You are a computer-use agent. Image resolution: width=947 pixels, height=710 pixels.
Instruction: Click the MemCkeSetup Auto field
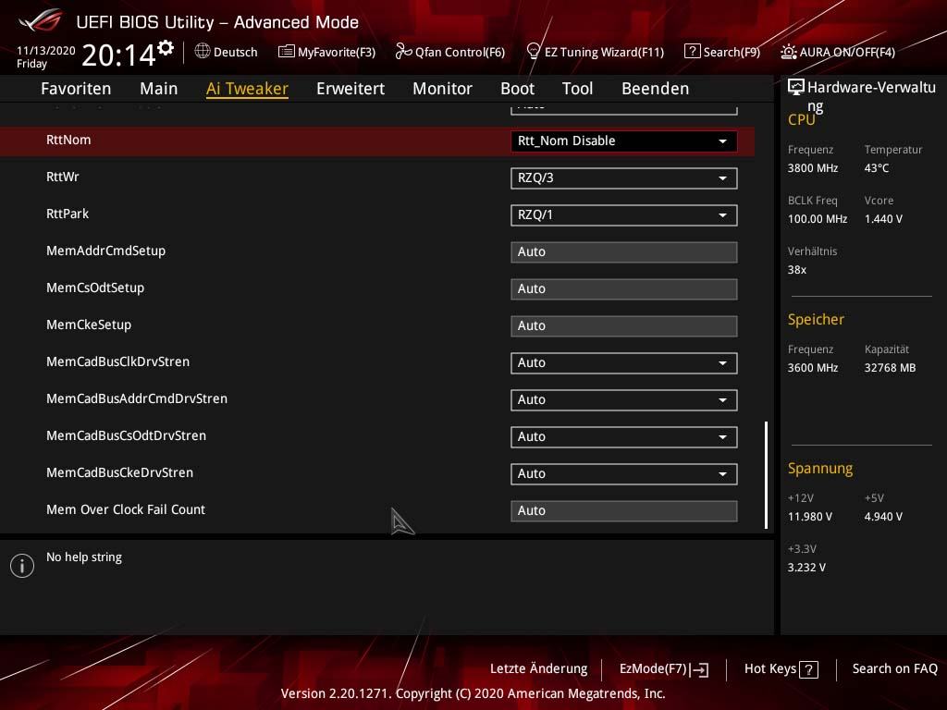(x=624, y=326)
